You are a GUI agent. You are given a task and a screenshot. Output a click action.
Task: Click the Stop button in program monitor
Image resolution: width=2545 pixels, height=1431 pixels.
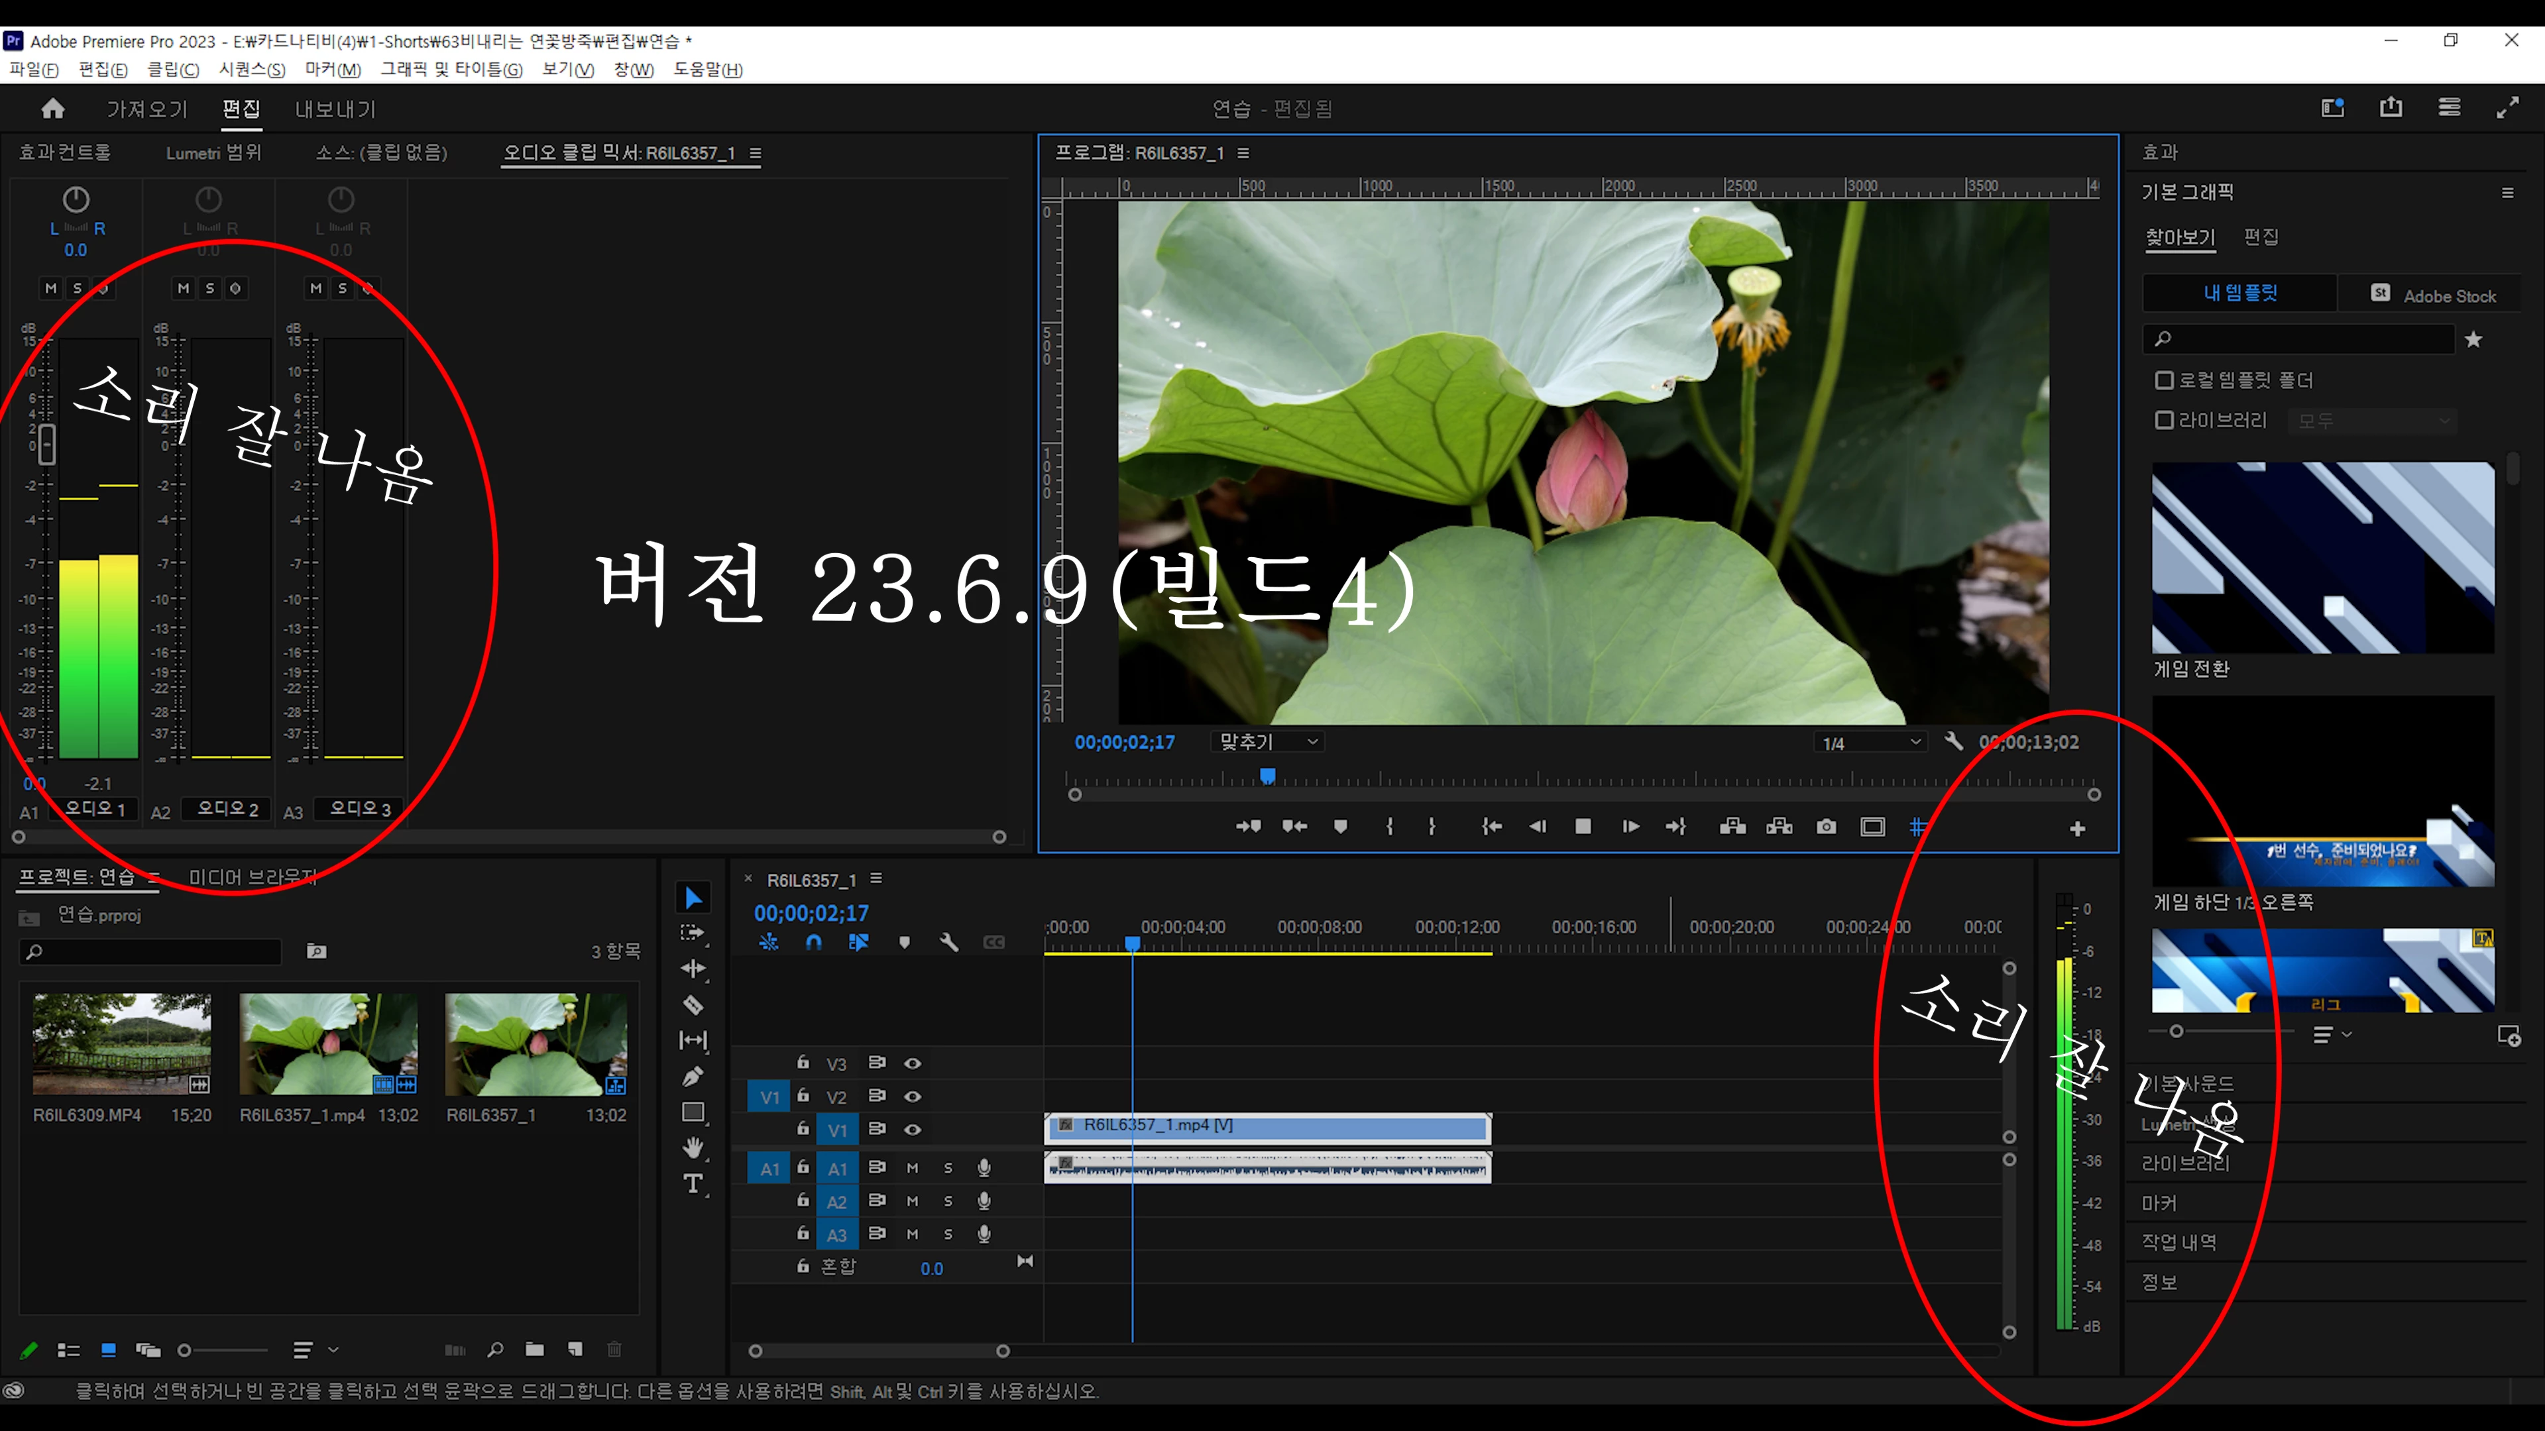pyautogui.click(x=1583, y=827)
